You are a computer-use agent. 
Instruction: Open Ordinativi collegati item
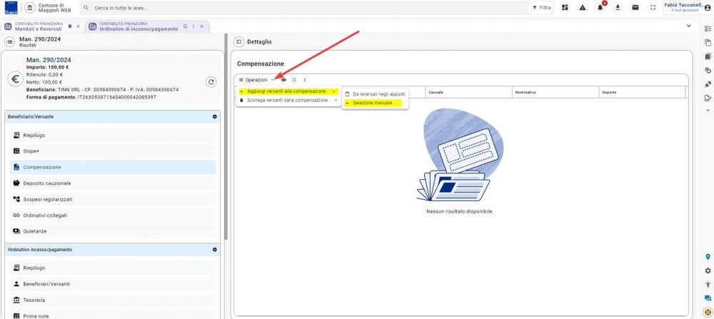click(113, 216)
